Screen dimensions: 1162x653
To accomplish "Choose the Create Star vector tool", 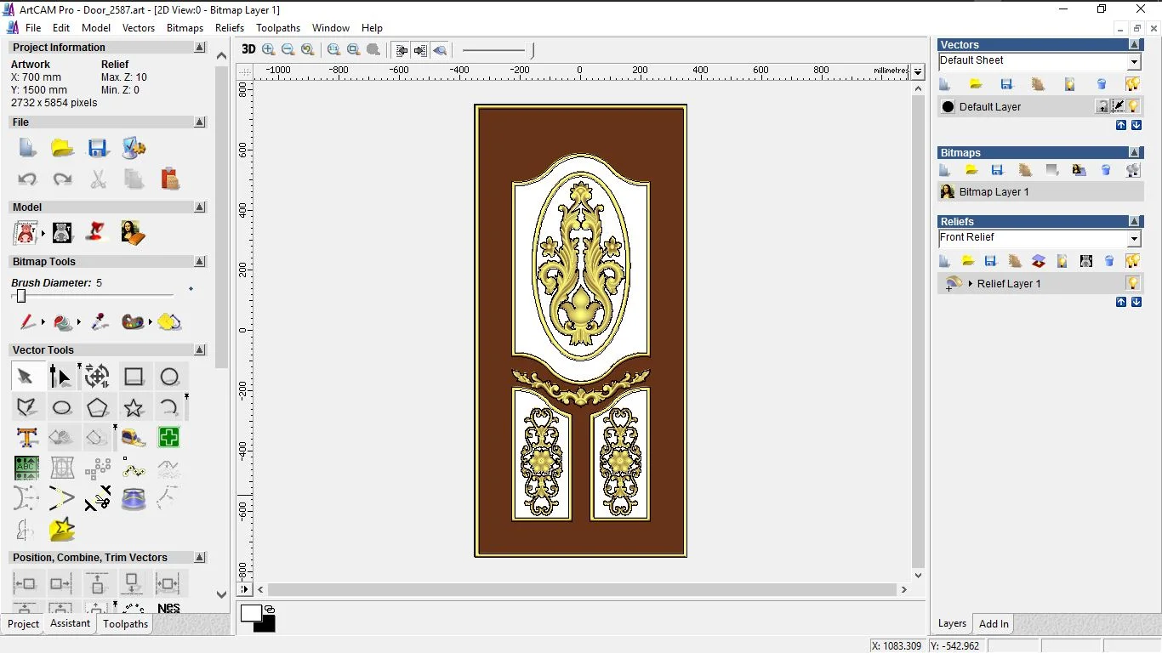I will pos(134,408).
